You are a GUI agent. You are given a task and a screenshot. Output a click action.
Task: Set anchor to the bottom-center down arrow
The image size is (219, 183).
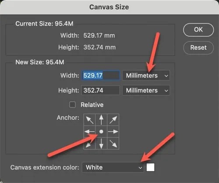(101, 144)
